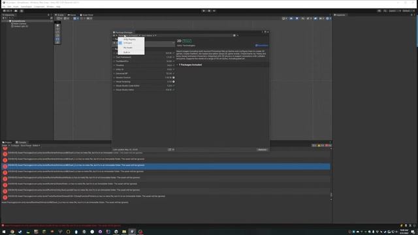
Task: Select the Rect tool in Scene overlay
Action: coord(57,39)
